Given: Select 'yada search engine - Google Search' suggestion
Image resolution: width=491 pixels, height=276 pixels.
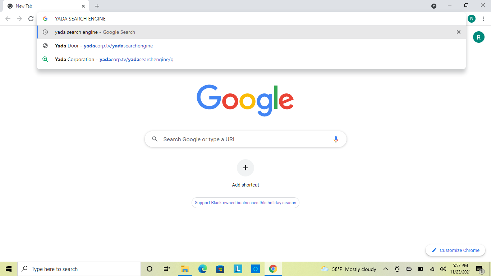Looking at the screenshot, I should (251, 32).
